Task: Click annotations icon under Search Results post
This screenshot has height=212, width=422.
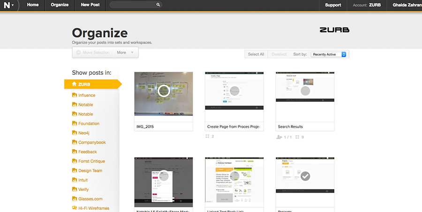Action: coord(297,137)
